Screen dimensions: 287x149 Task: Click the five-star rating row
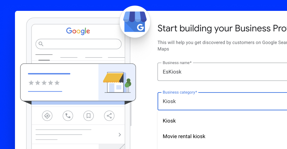[x=44, y=83]
